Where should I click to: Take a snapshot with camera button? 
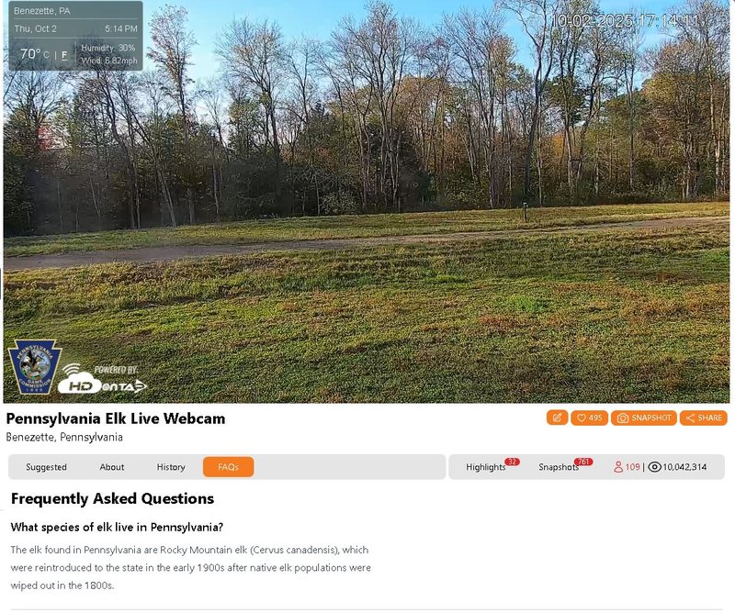[x=644, y=418]
